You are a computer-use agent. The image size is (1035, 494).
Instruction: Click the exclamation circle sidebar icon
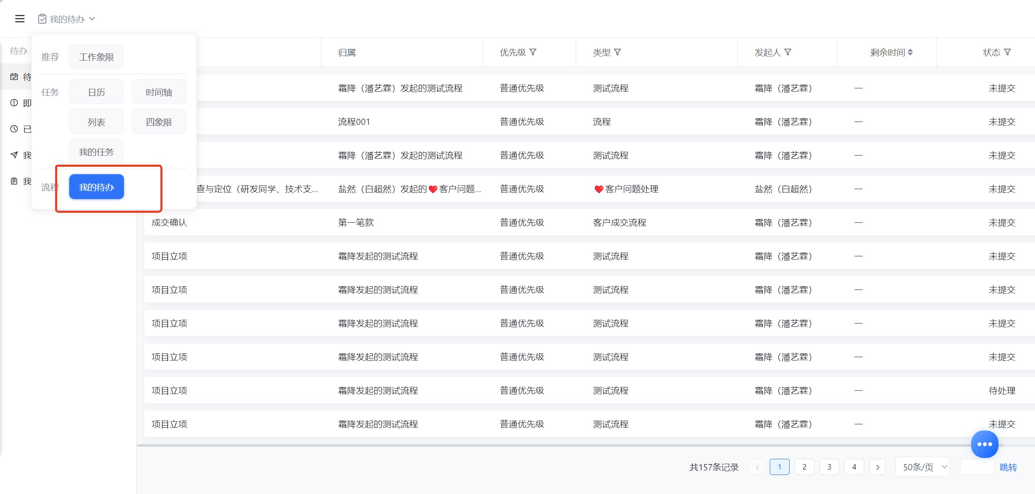coord(15,103)
